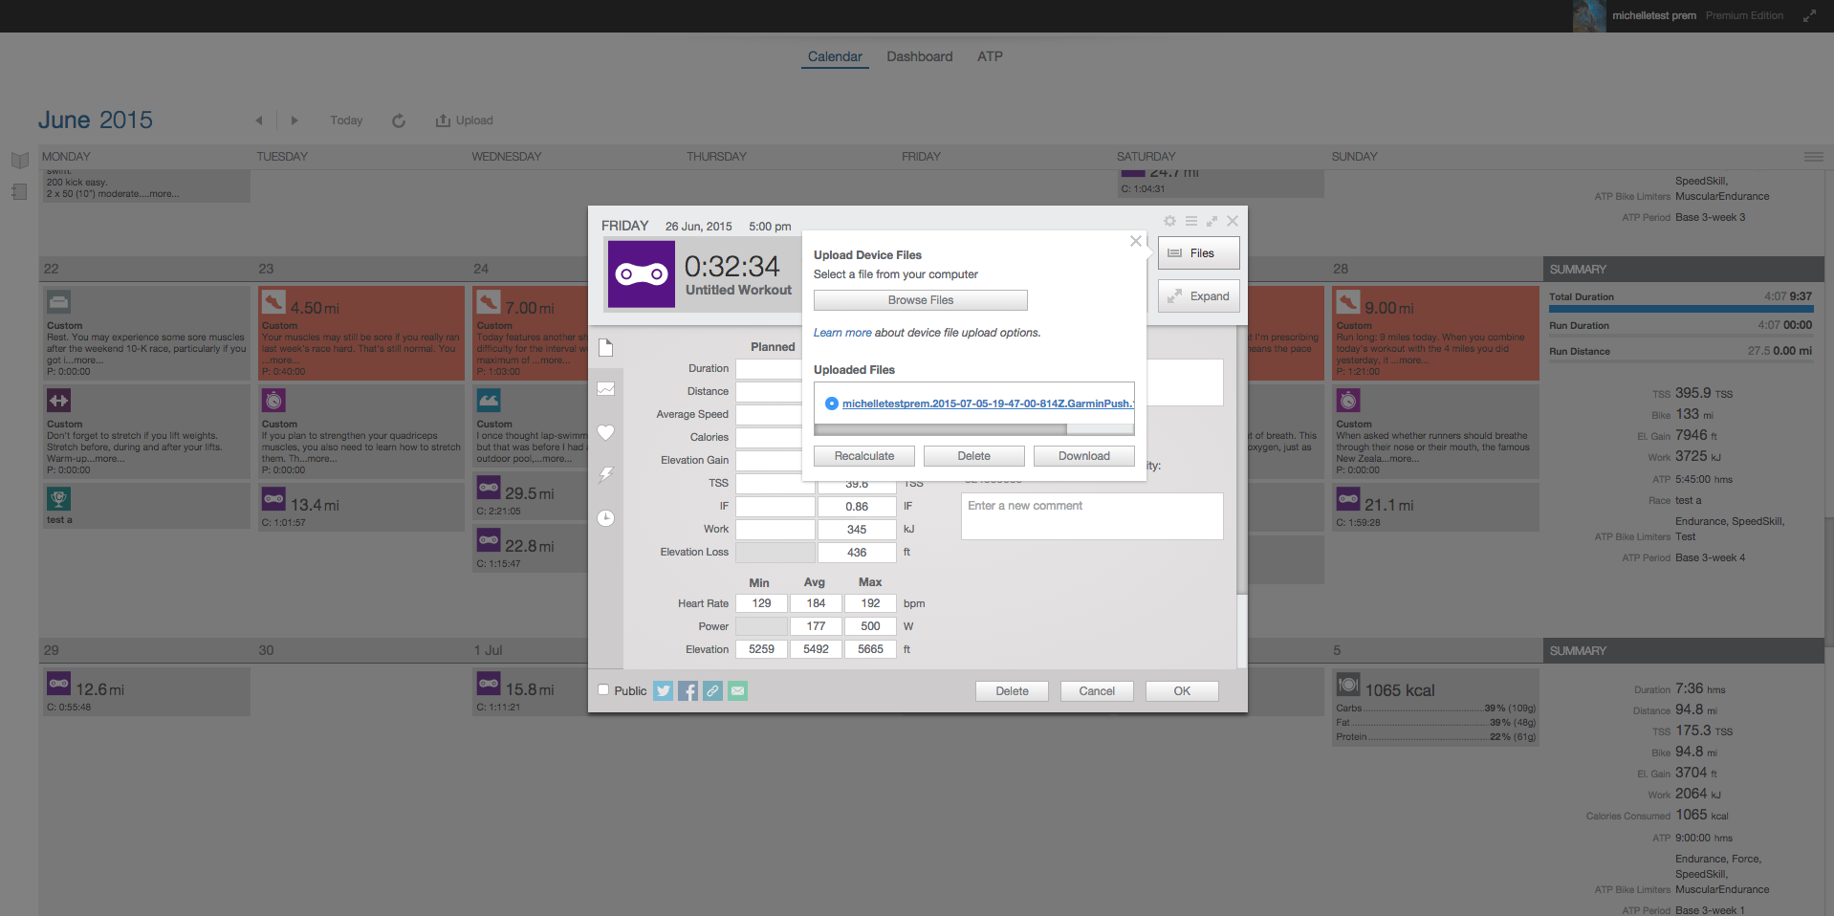Open the michelletestprem GarminPush file link
Viewport: 1834px width, 916px height.
(x=988, y=403)
